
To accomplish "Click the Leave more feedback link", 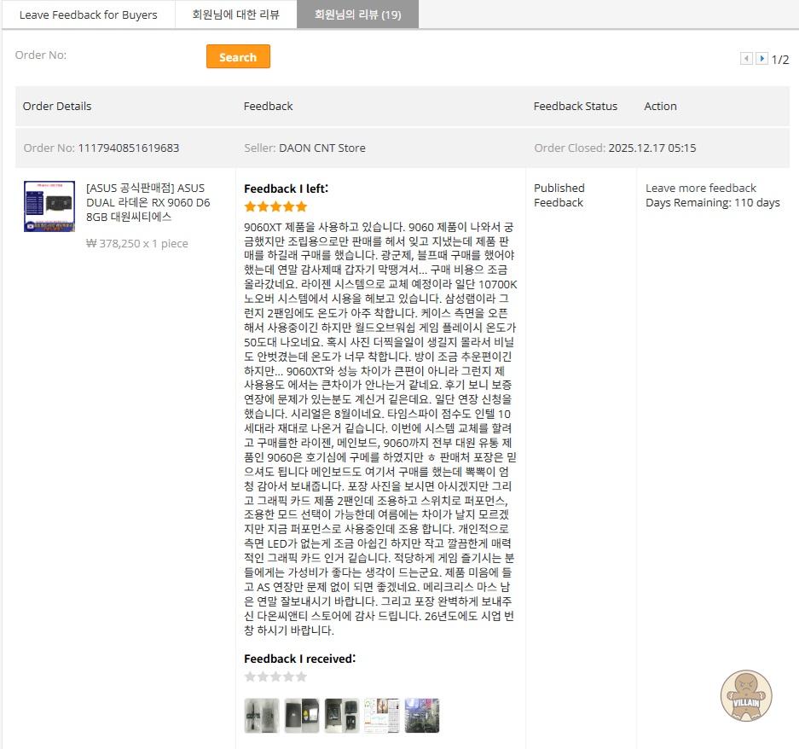I will [700, 188].
